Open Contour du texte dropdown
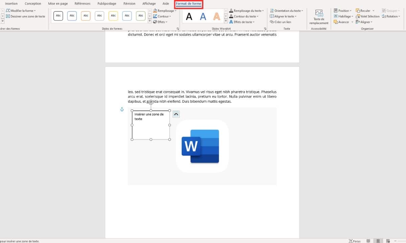This screenshot has height=243, width=406. click(x=244, y=16)
